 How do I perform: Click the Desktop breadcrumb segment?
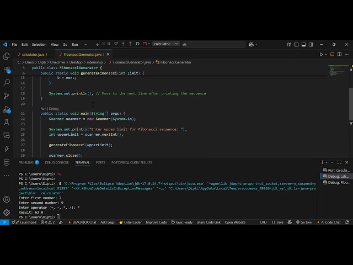pyautogui.click(x=76, y=62)
